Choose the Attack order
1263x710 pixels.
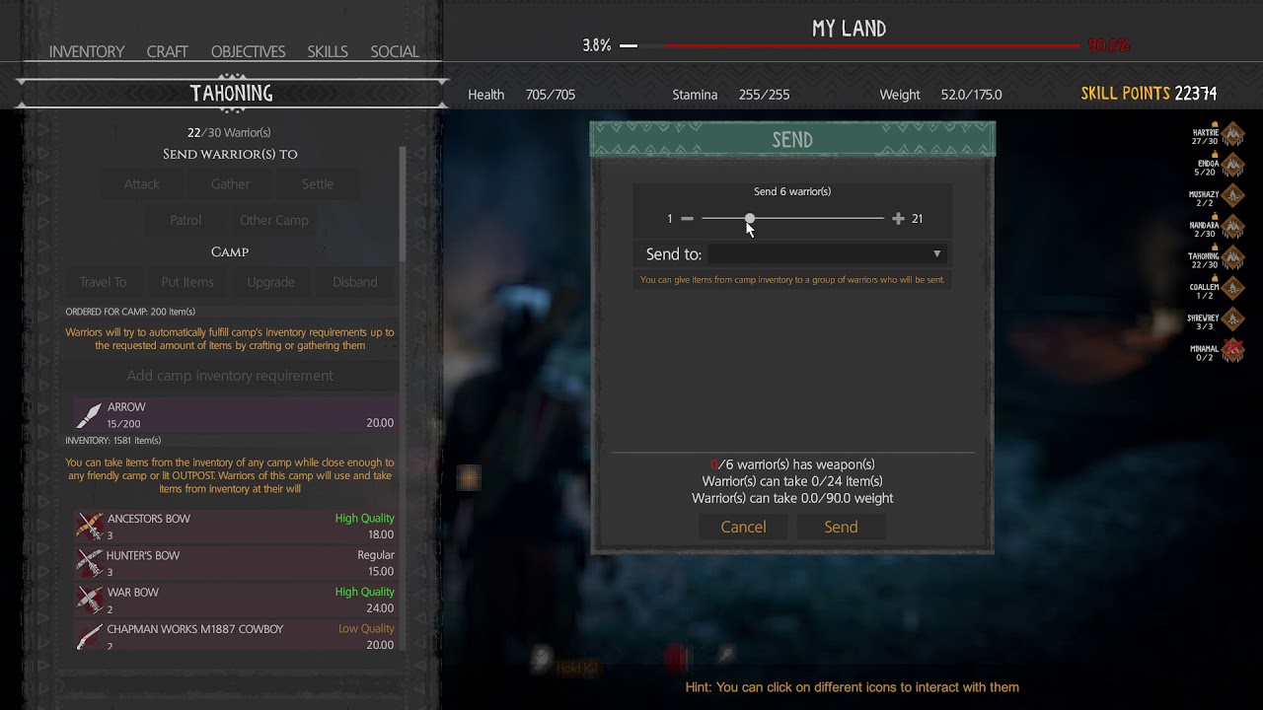pyautogui.click(x=142, y=184)
